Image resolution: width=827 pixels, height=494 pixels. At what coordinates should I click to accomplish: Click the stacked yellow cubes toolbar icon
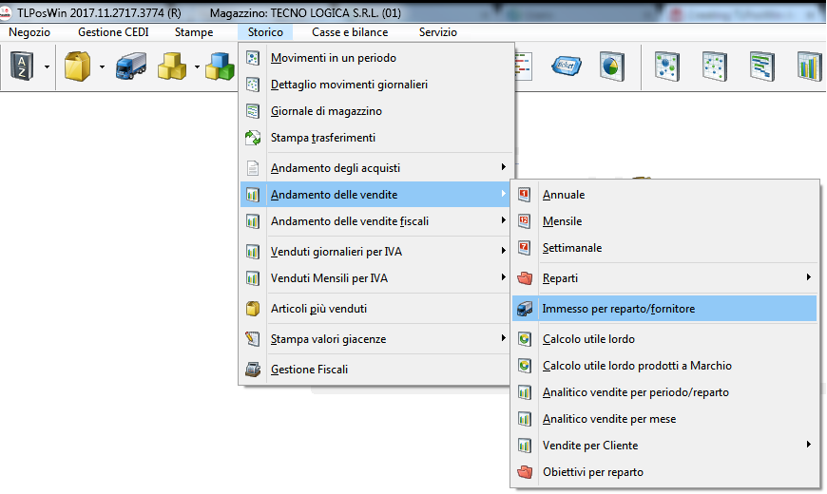tap(171, 66)
